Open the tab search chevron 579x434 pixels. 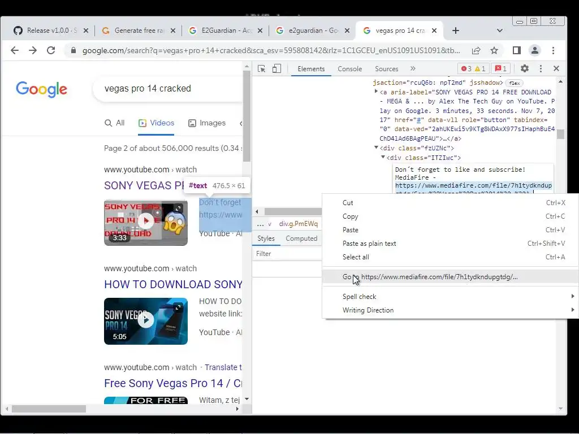coord(500,31)
